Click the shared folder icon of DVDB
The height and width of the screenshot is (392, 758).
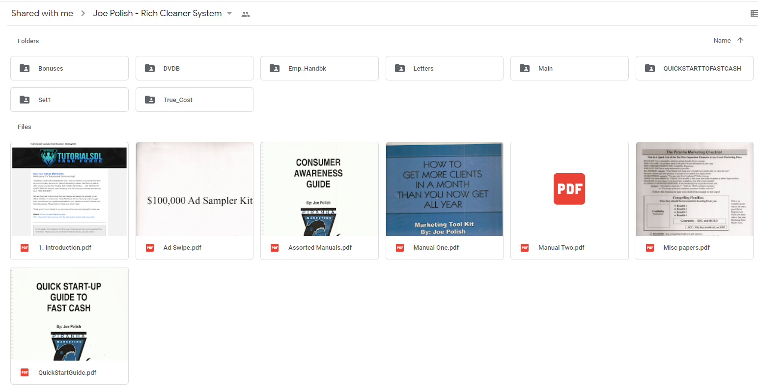point(150,68)
